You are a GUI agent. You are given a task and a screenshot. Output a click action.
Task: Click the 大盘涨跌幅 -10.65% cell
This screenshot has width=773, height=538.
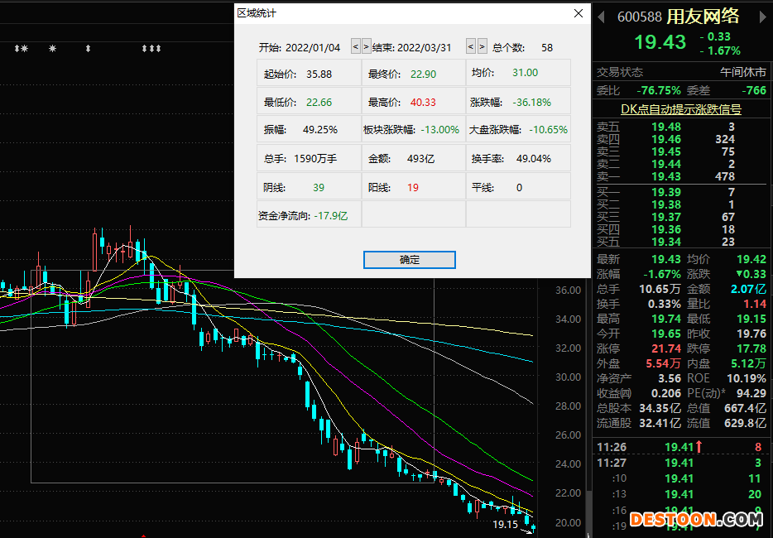(518, 129)
